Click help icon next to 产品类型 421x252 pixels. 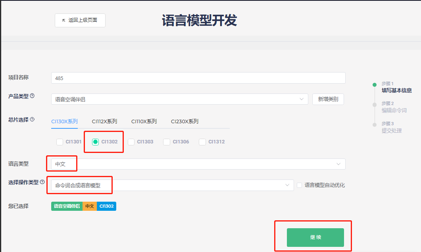[32, 96]
